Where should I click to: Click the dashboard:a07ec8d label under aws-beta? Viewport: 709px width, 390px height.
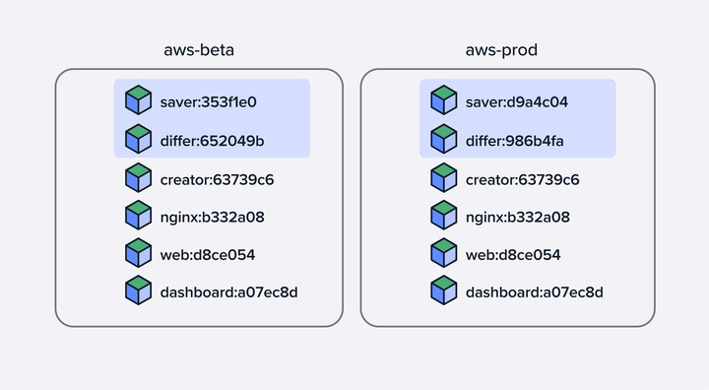[x=228, y=292]
